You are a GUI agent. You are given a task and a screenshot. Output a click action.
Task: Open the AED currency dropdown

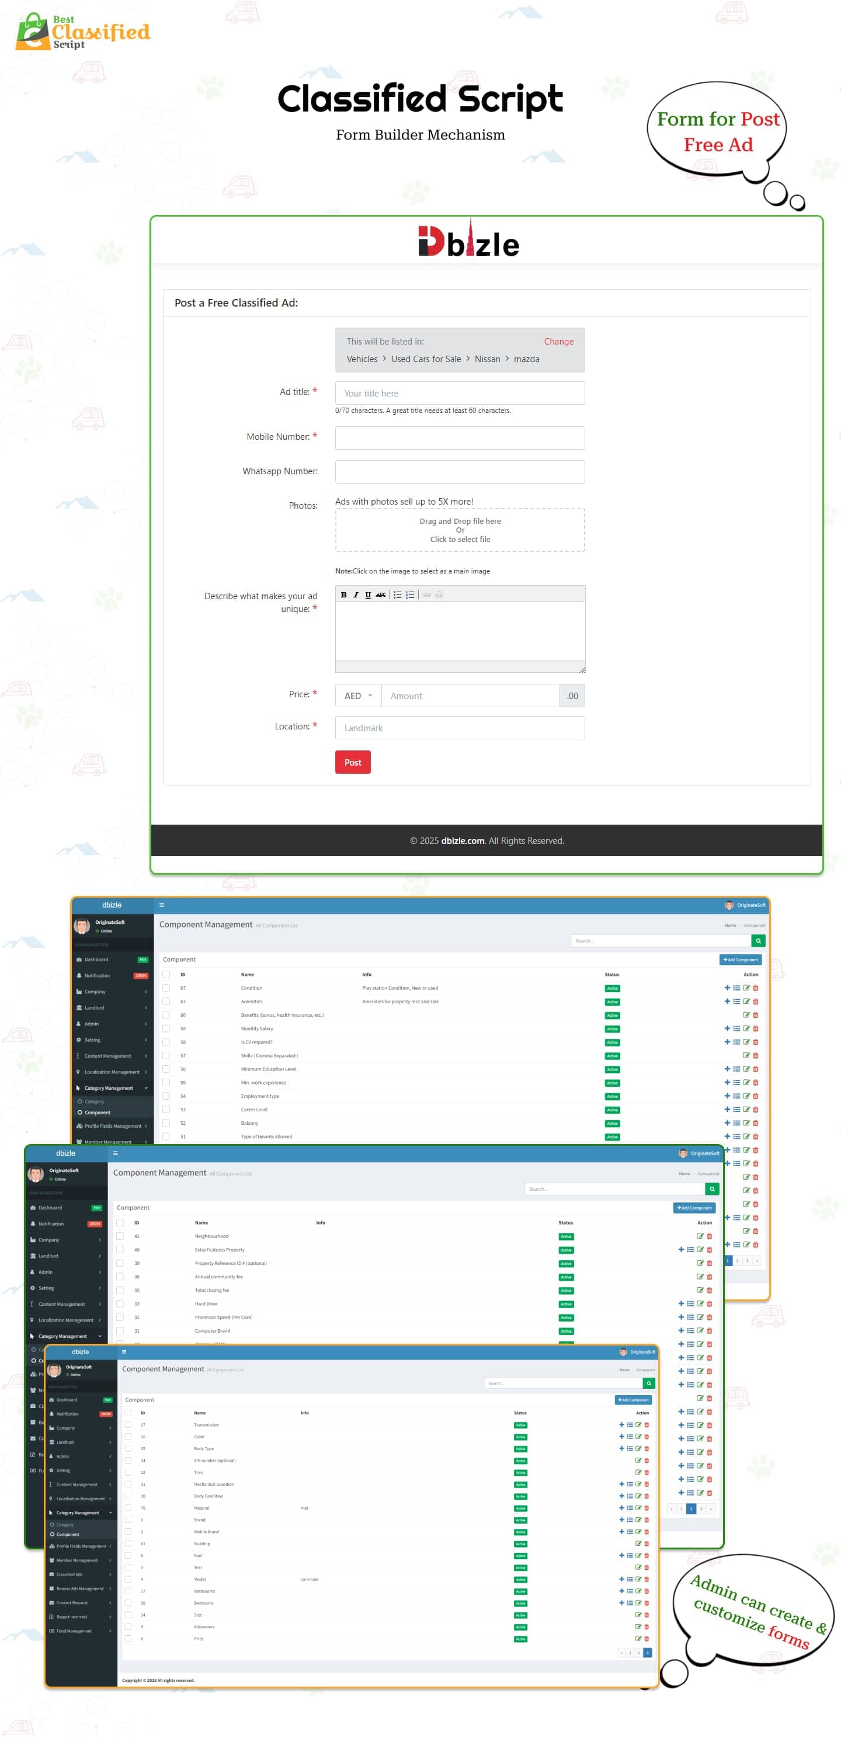(358, 696)
